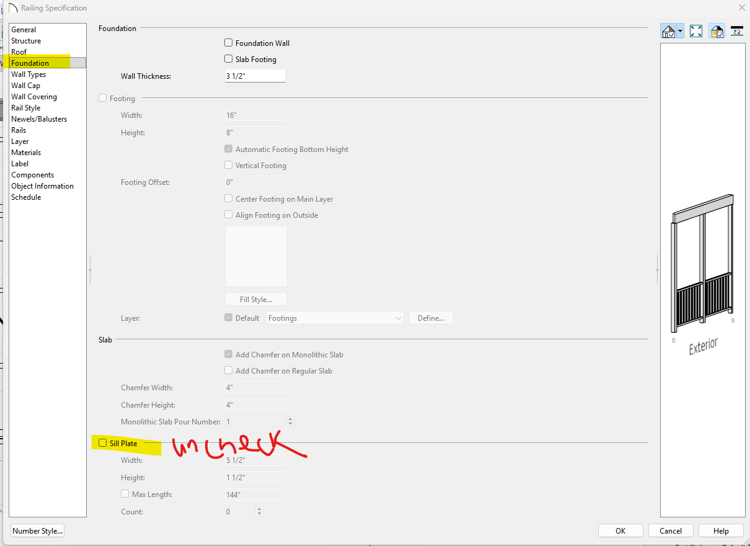Viewport: 750px width, 546px height.
Task: Open the Number Style settings
Action: (x=38, y=530)
